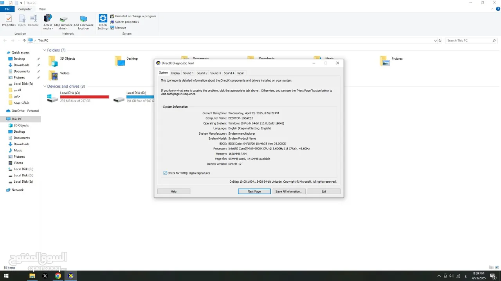Click the File Explorer taskbar icon
The image size is (501, 281).
[32, 276]
